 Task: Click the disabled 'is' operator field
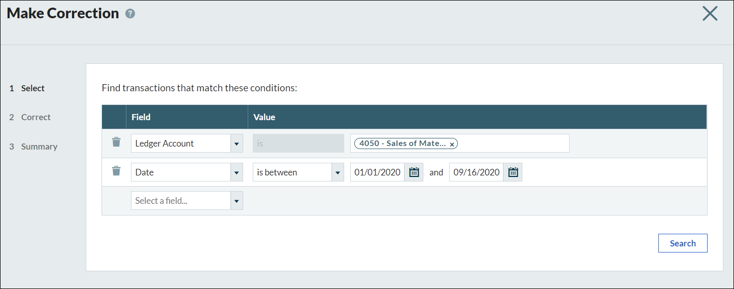click(x=298, y=143)
